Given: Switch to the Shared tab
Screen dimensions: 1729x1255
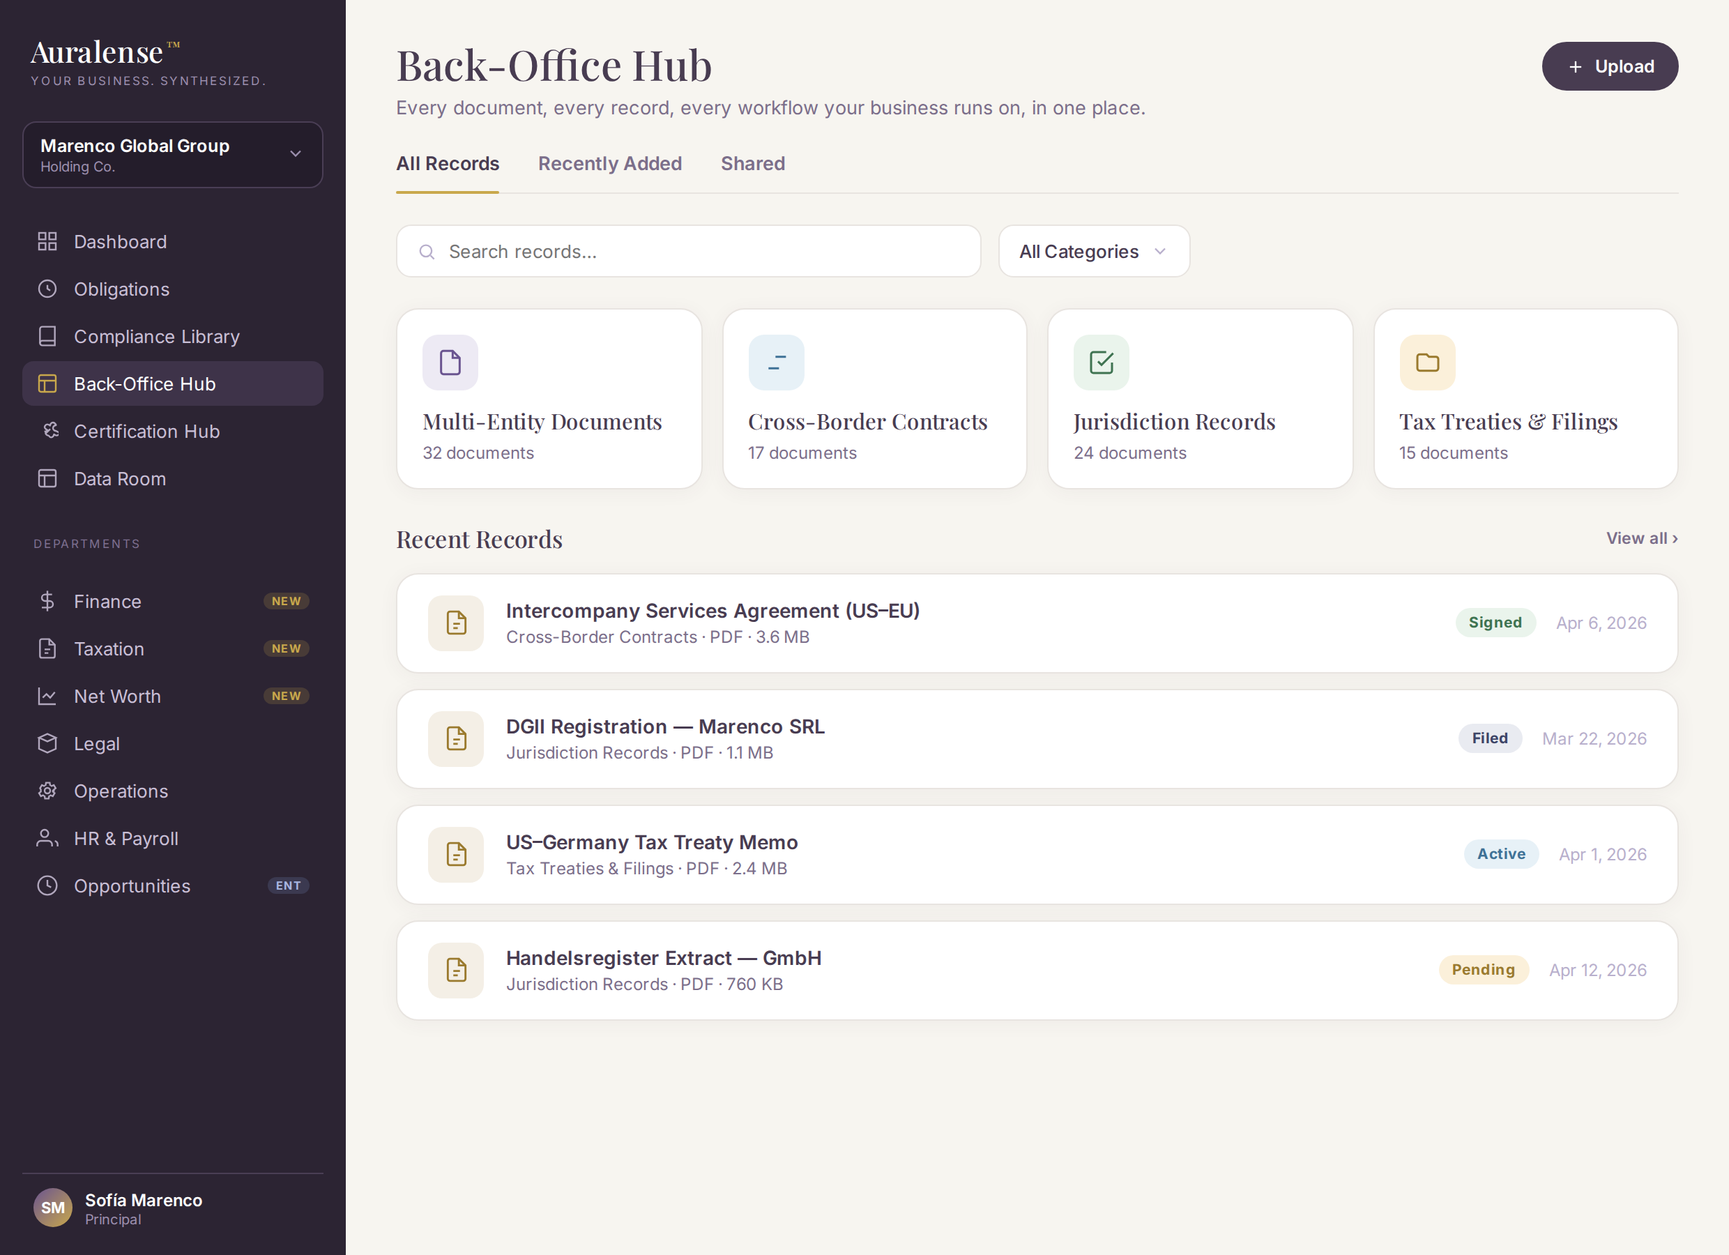Looking at the screenshot, I should 753,164.
